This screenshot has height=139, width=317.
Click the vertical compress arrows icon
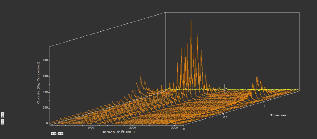tap(3, 122)
